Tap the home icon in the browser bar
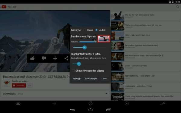This screenshot has height=113, width=181. 18,104
